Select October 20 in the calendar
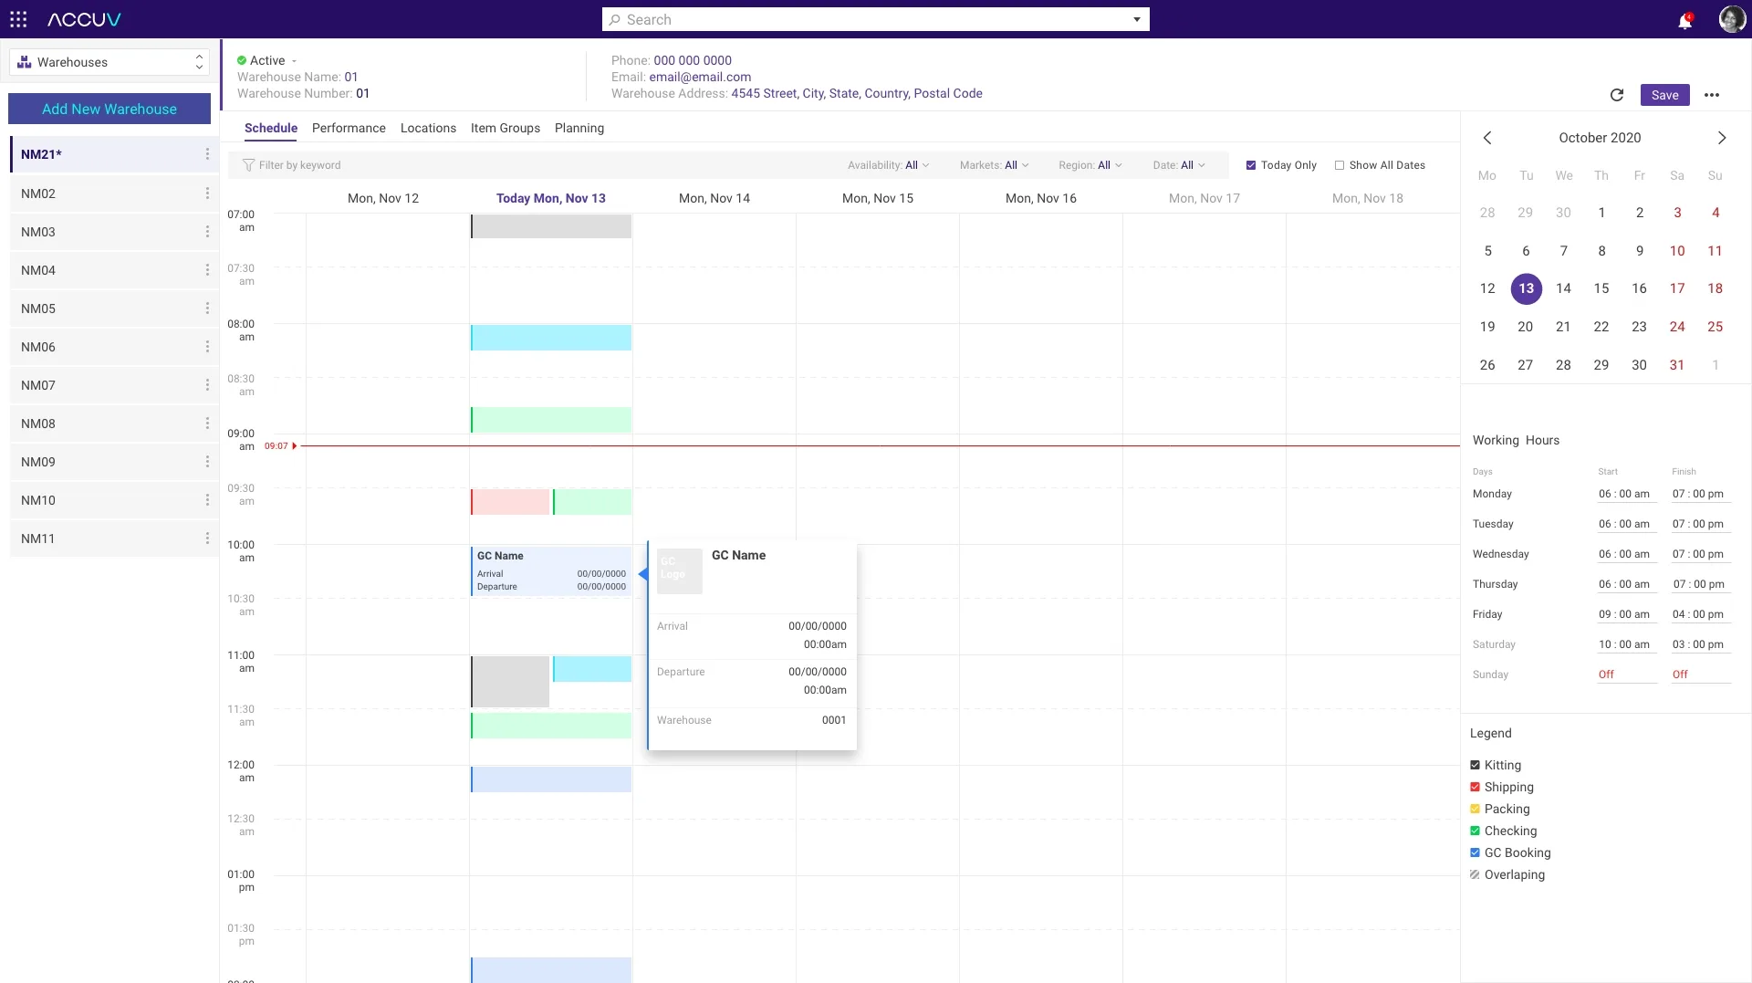The image size is (1752, 983). tap(1525, 327)
